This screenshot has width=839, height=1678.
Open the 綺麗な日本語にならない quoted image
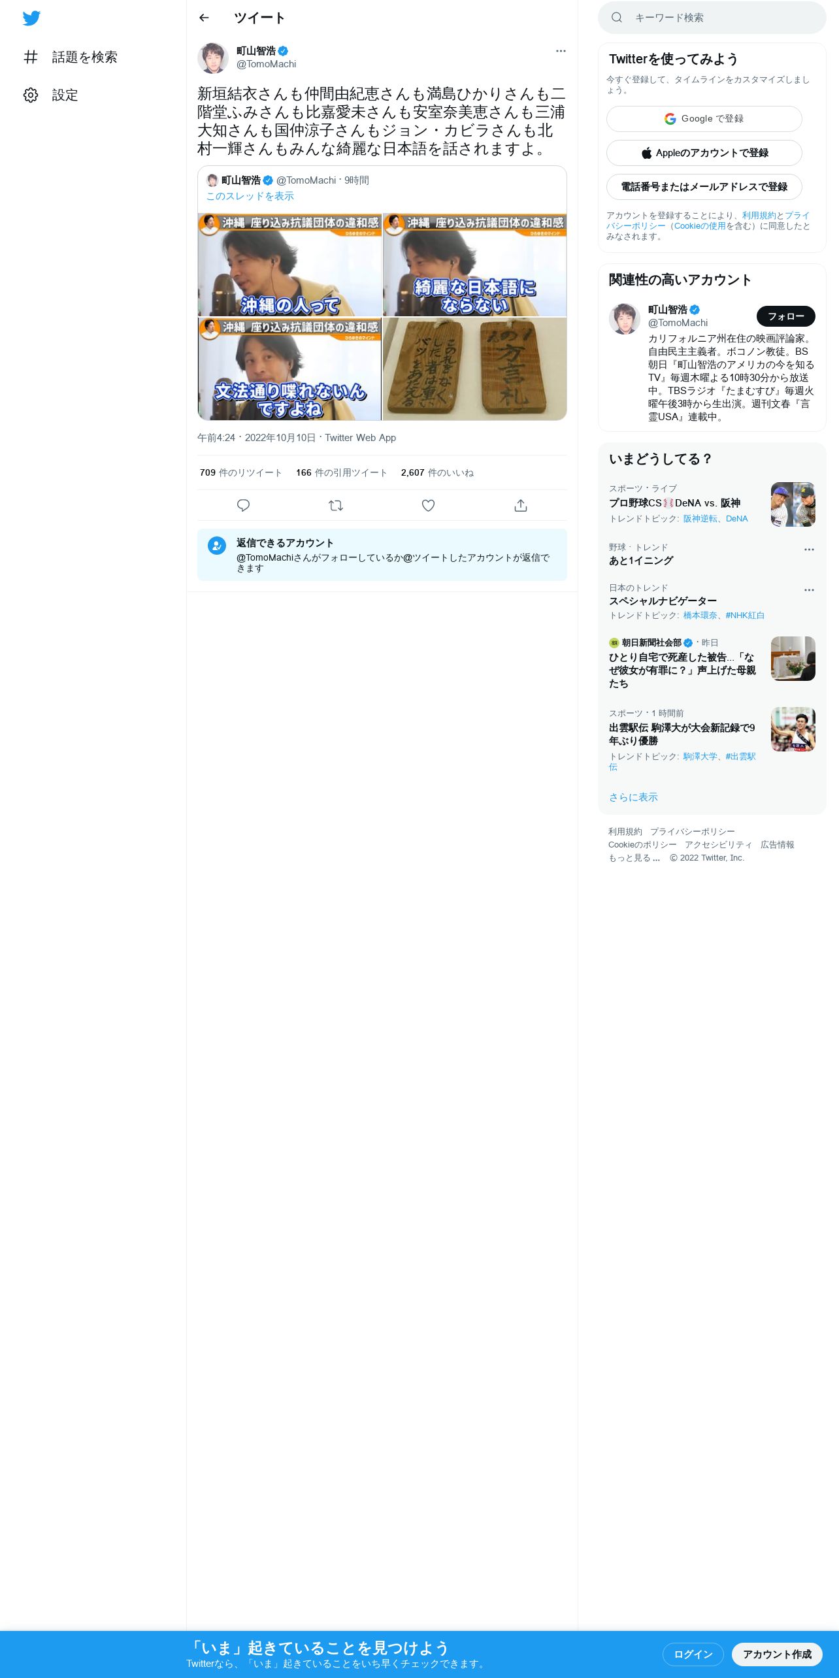coord(474,265)
